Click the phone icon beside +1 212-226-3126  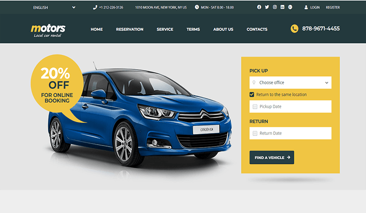pos(95,8)
